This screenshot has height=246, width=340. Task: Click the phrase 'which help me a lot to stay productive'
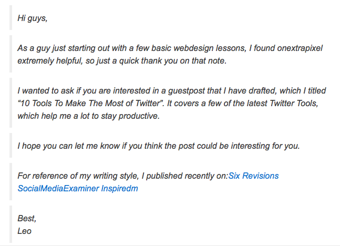click(x=89, y=116)
